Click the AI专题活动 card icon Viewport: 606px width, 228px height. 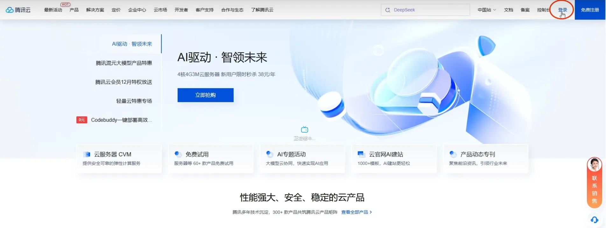pos(270,154)
